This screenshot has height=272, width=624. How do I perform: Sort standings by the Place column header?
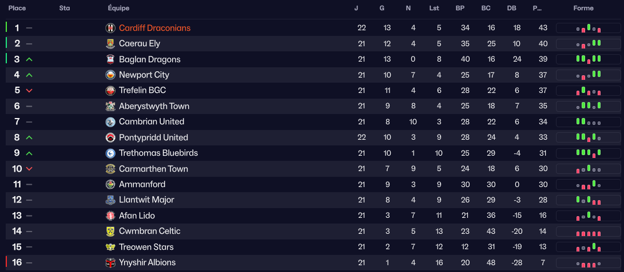tap(17, 9)
